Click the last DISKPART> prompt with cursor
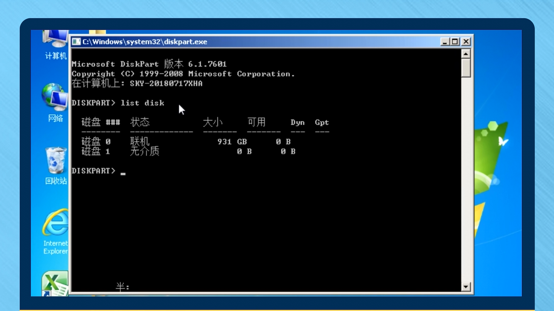Image resolution: width=554 pixels, height=311 pixels. click(98, 171)
